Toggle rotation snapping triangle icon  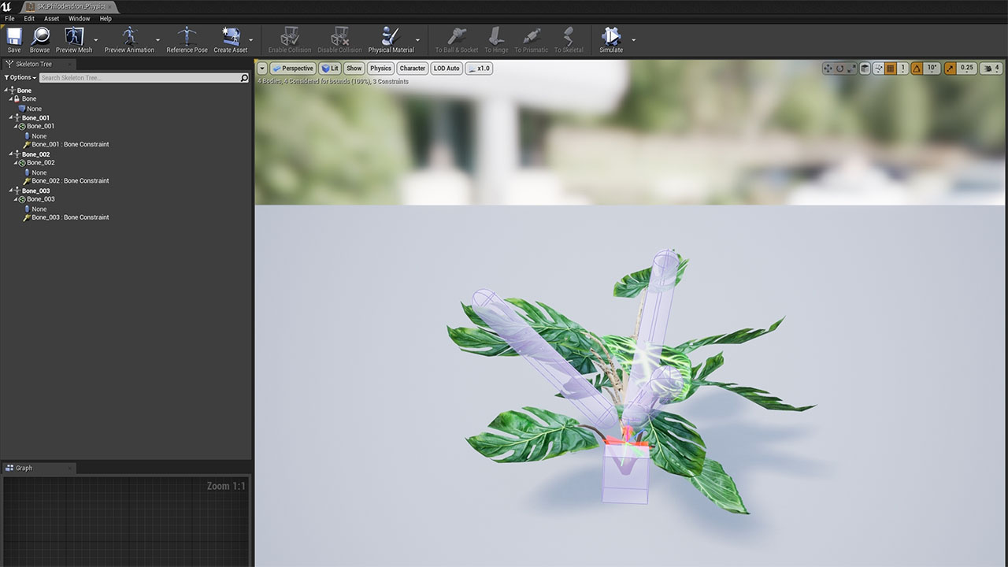[x=917, y=69]
